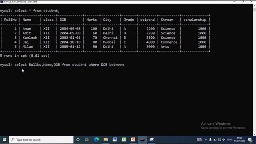The image size is (256, 144).
Task: Change the ENG input language
Action: [229, 140]
